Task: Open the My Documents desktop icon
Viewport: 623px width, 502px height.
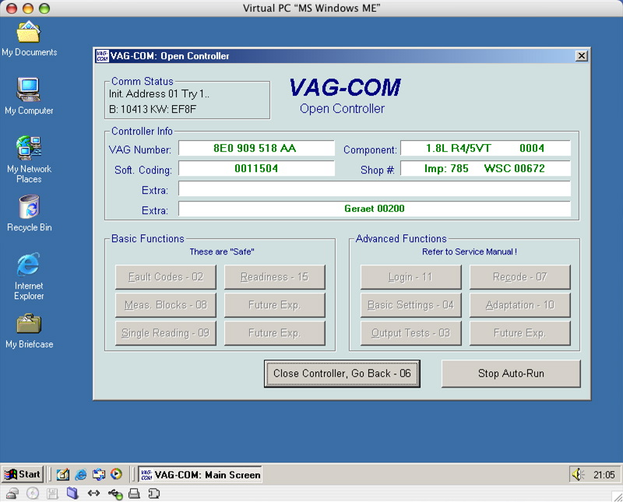Action: pyautogui.click(x=29, y=38)
